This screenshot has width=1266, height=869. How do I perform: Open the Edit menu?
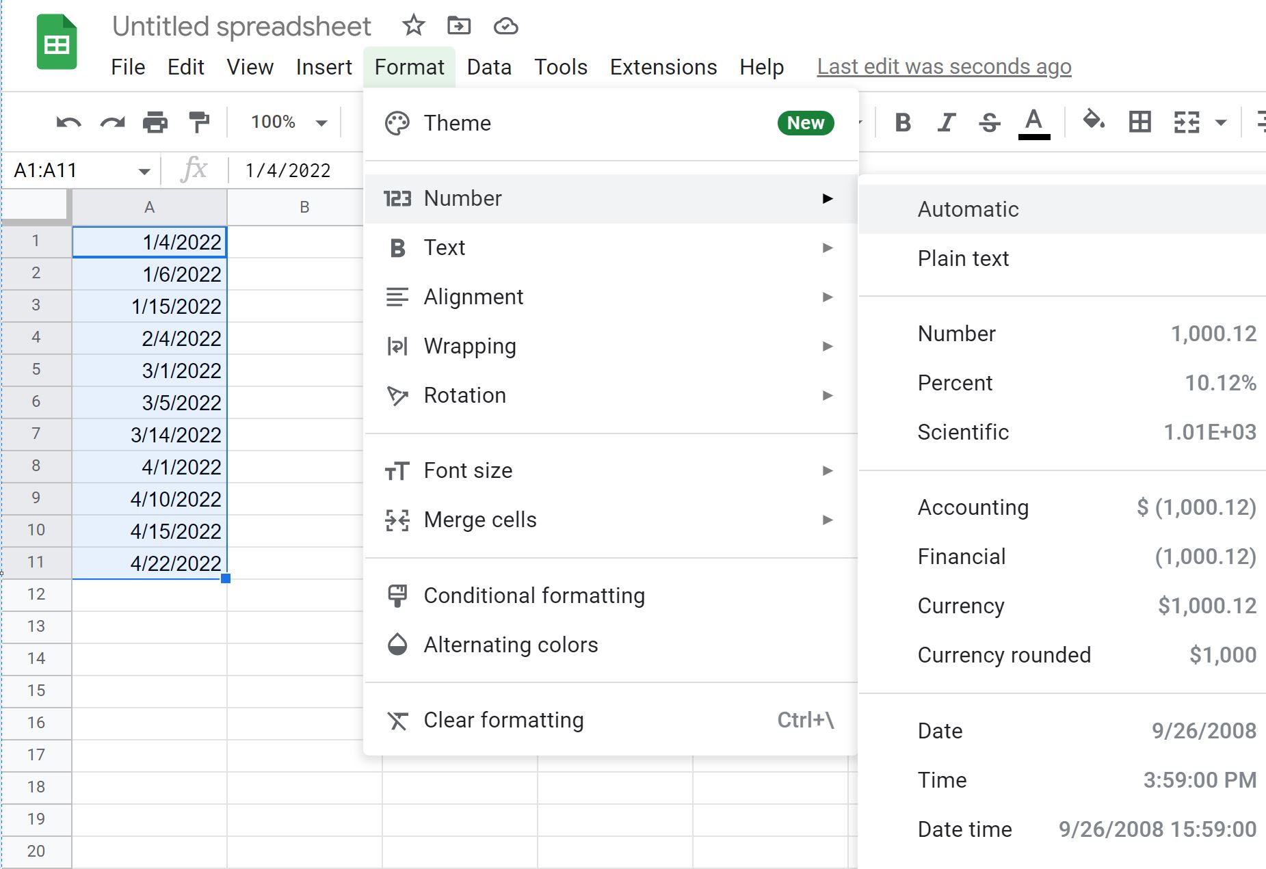pyautogui.click(x=185, y=67)
